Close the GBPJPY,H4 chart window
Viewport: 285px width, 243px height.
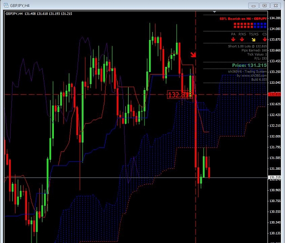click(x=275, y=5)
